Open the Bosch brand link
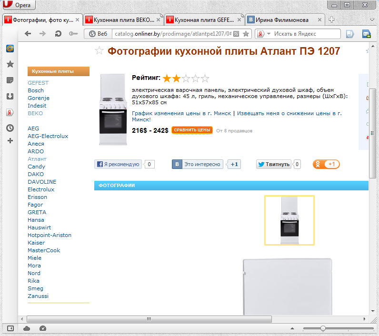The width and height of the screenshot is (379, 336). click(36, 90)
